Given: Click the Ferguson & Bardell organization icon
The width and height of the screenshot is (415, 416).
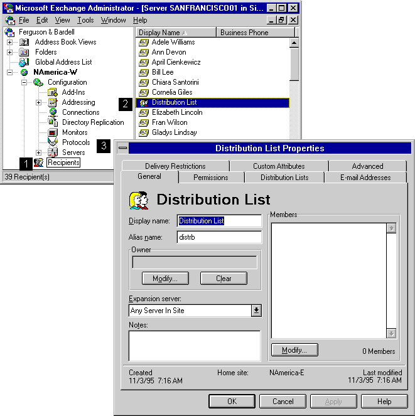Looking at the screenshot, I should click(9, 32).
